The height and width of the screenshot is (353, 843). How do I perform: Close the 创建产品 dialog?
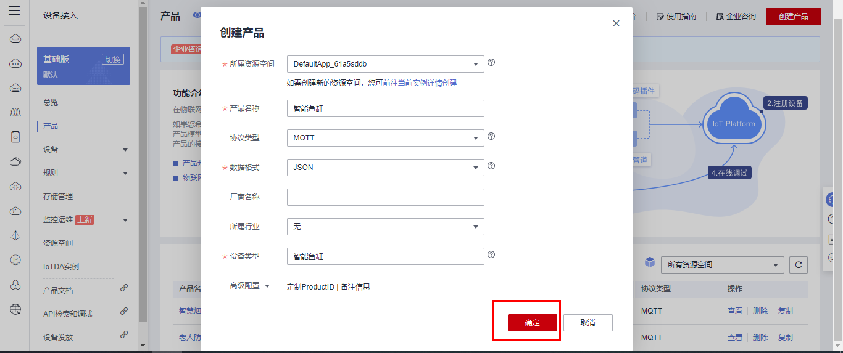point(616,23)
